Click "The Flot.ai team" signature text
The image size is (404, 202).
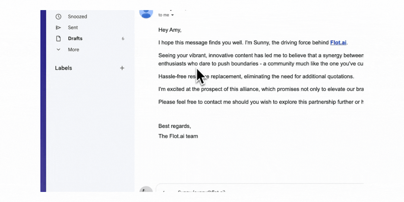pyautogui.click(x=178, y=136)
